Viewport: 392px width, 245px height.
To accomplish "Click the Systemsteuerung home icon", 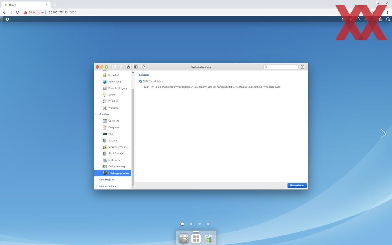I will (129, 67).
